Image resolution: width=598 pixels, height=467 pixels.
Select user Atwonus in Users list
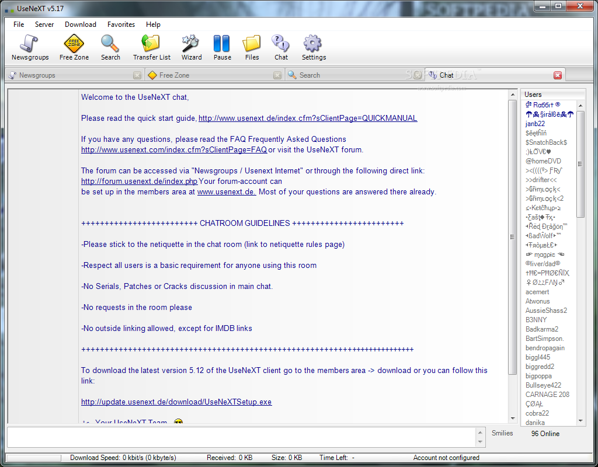[537, 301]
